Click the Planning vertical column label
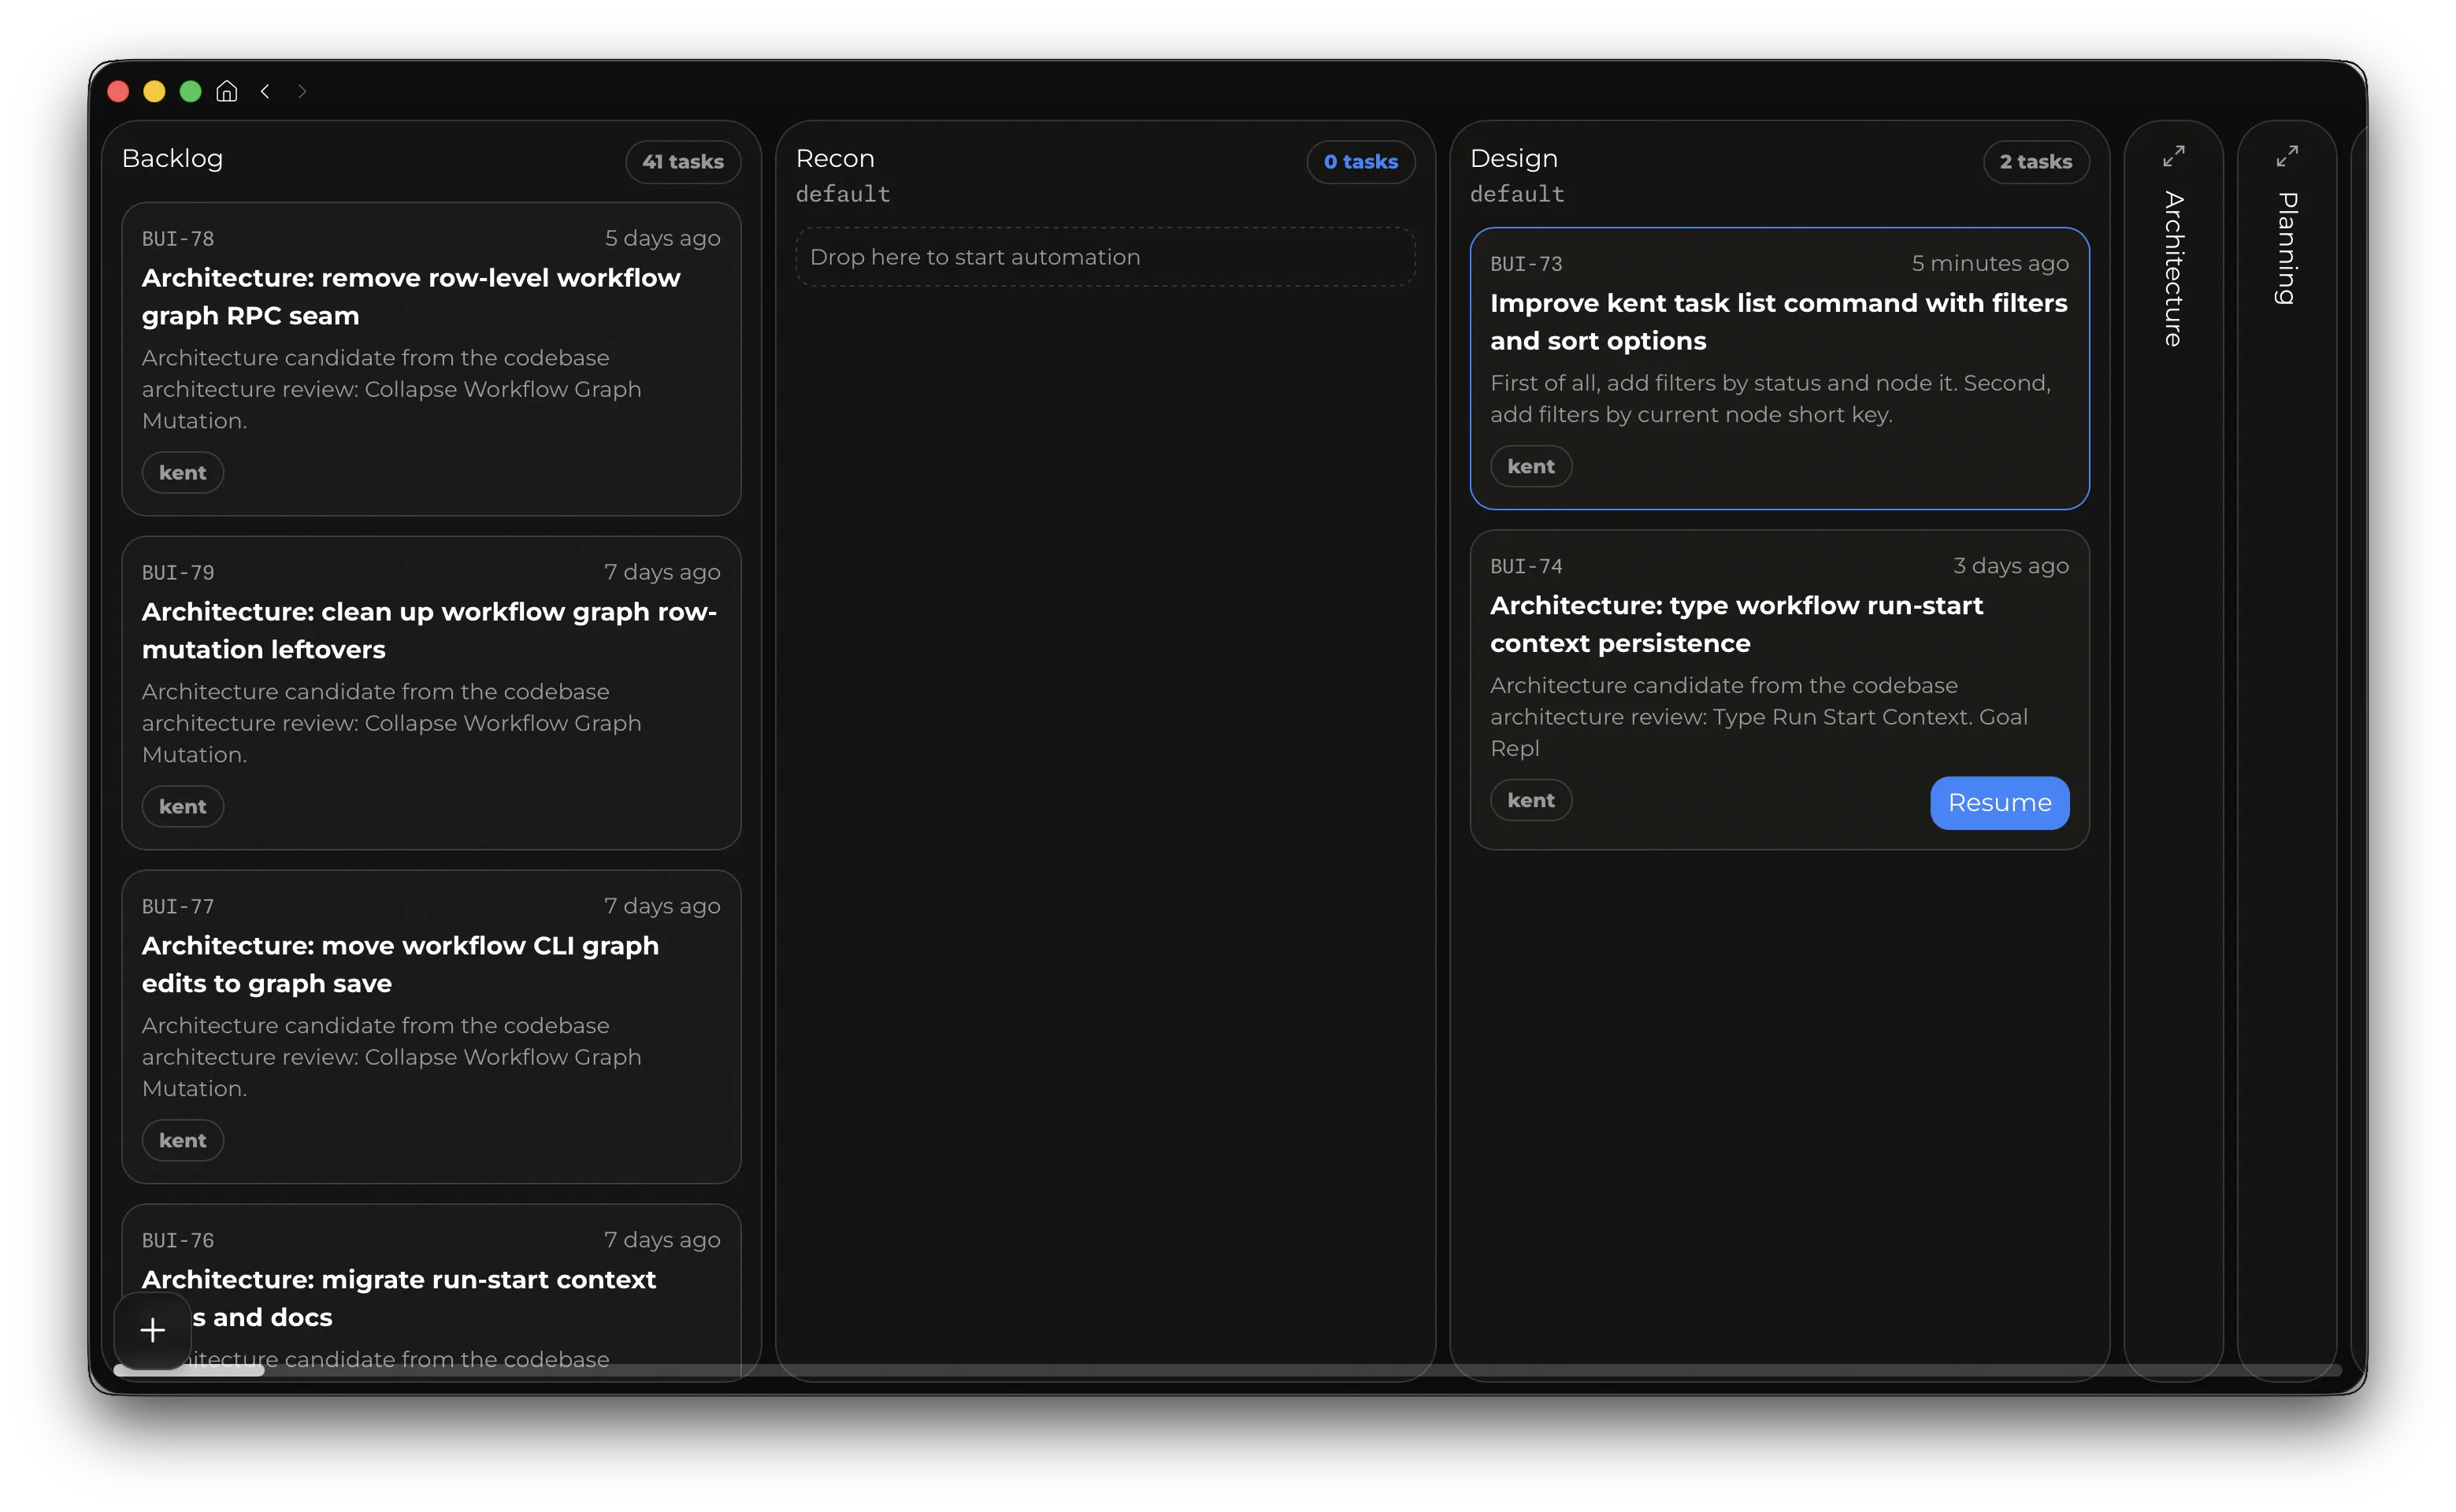 [2287, 248]
